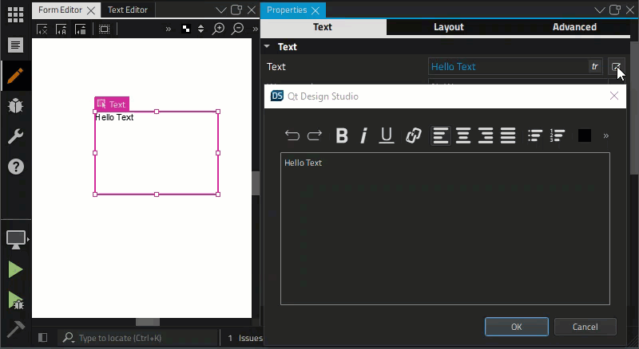Expand the rich text toolbar overflow chevron

point(606,136)
